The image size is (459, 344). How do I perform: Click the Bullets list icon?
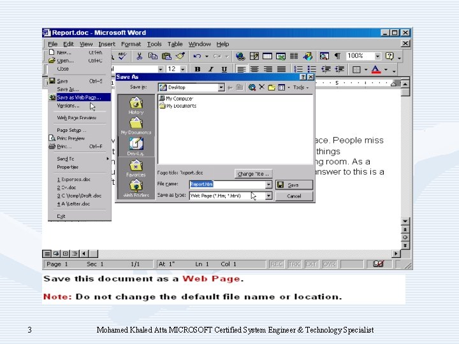point(312,69)
